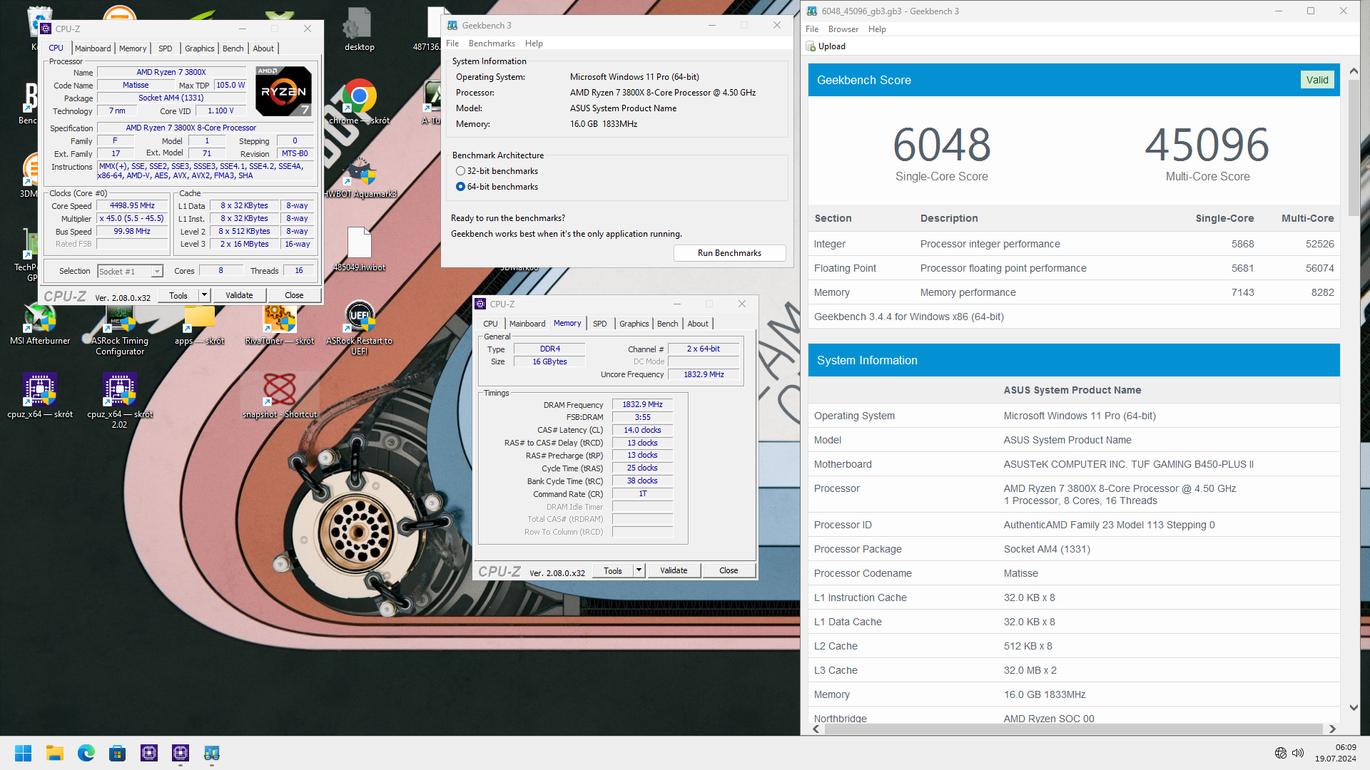Click Tools button in CPU-Z CPU window

[x=178, y=295]
